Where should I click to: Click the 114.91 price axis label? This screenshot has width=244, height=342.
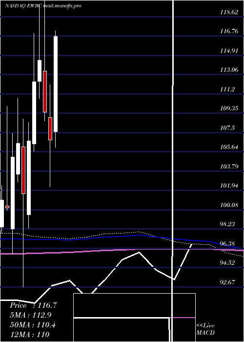[x=229, y=51]
